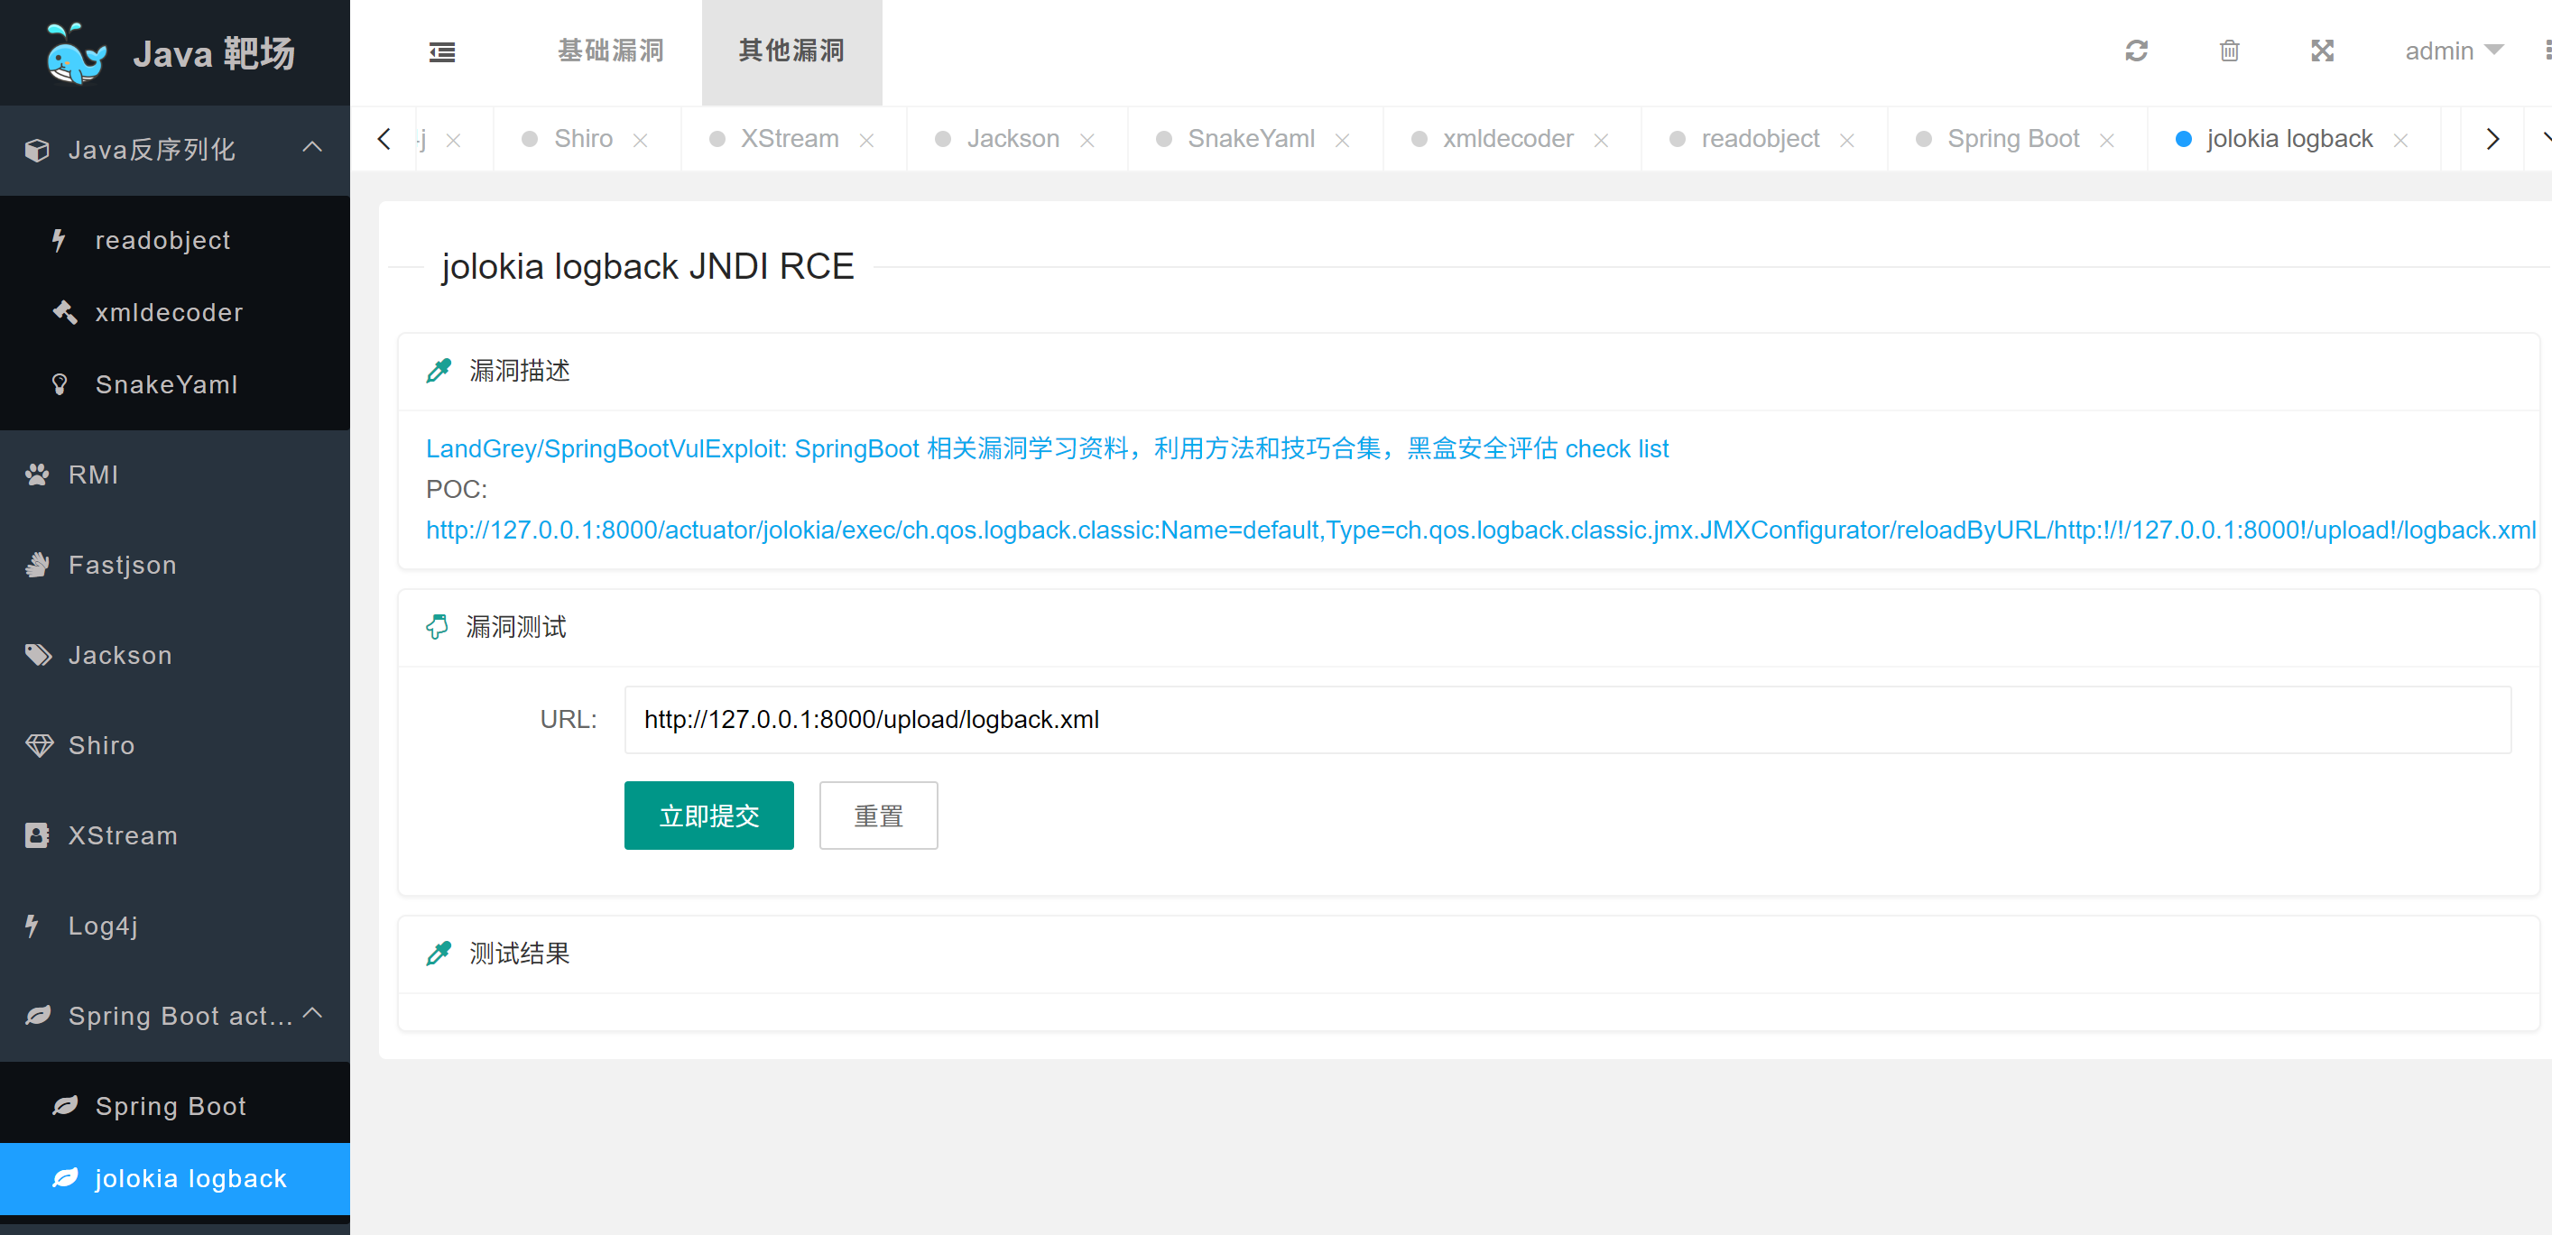
Task: Open the LandGrey SpringBootVulExploit link
Action: point(1046,448)
